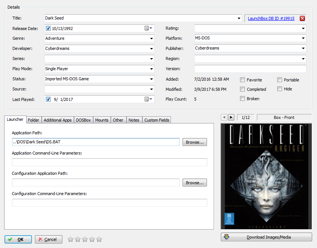Remove LaunchBox DB ID with red X icon
This screenshot has width=317, height=248.
pyautogui.click(x=302, y=18)
